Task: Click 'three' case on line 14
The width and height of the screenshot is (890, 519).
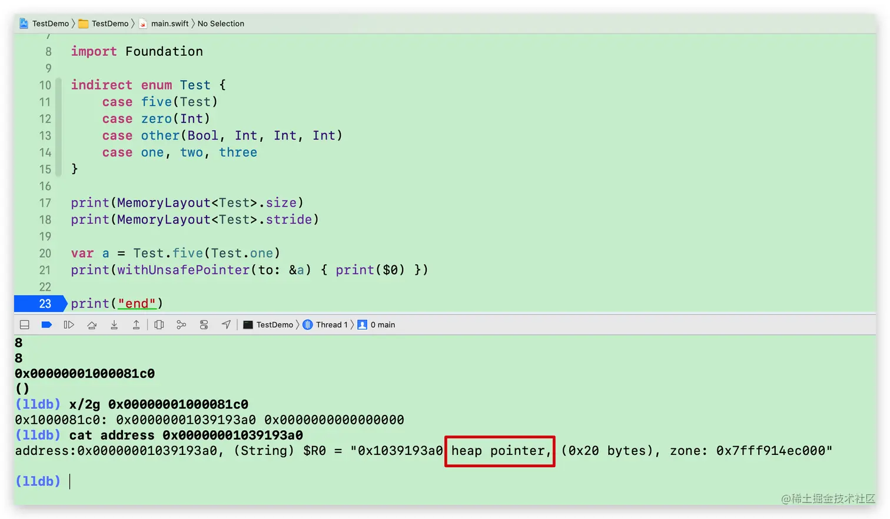Action: coord(238,152)
